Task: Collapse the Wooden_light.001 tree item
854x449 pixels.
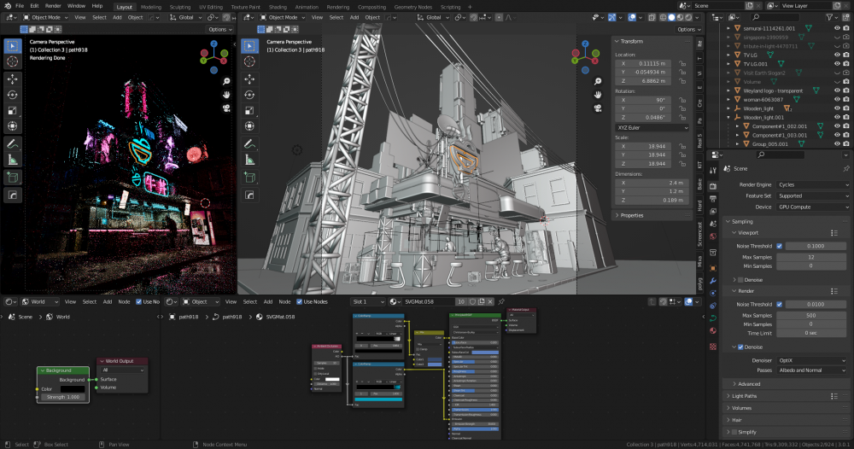Action: (x=728, y=117)
